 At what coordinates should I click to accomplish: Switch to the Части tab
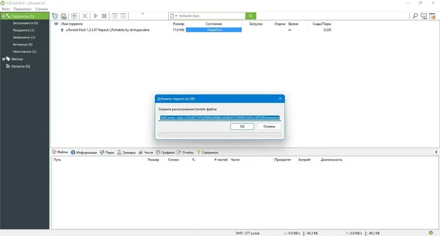146,152
